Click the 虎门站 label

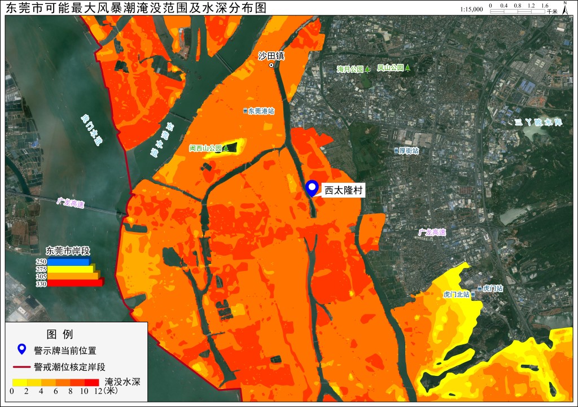(493, 288)
